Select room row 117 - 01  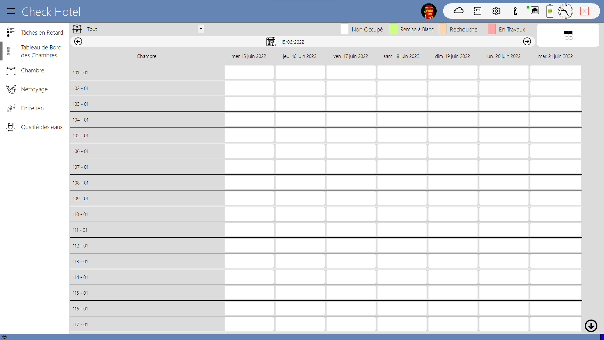pyautogui.click(x=326, y=324)
